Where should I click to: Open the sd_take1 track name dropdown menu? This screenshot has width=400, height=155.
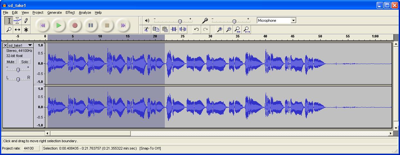pos(20,45)
